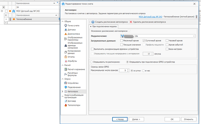Go to Расчет и хранение settings

point(75,69)
